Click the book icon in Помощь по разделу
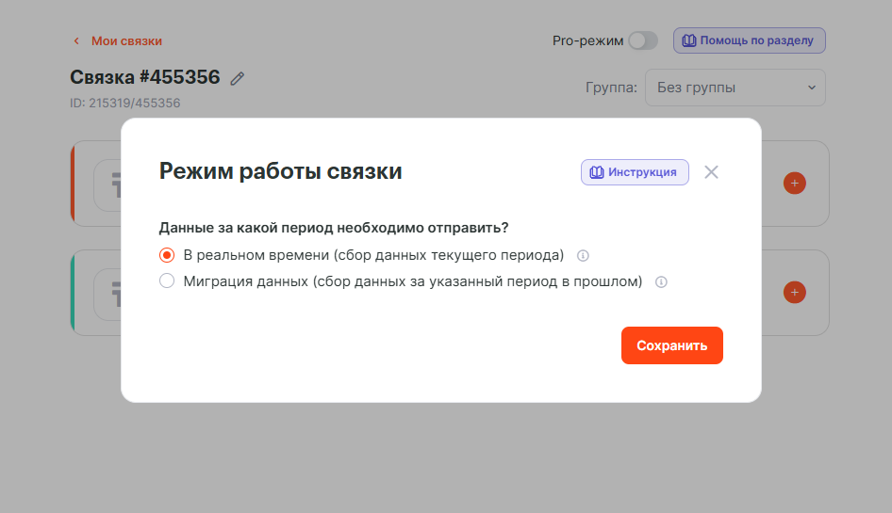Screen dimensions: 892x513 [689, 40]
